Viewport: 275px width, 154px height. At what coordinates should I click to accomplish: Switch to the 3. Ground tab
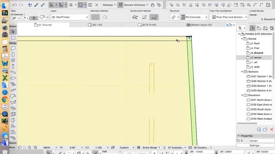click(43, 25)
